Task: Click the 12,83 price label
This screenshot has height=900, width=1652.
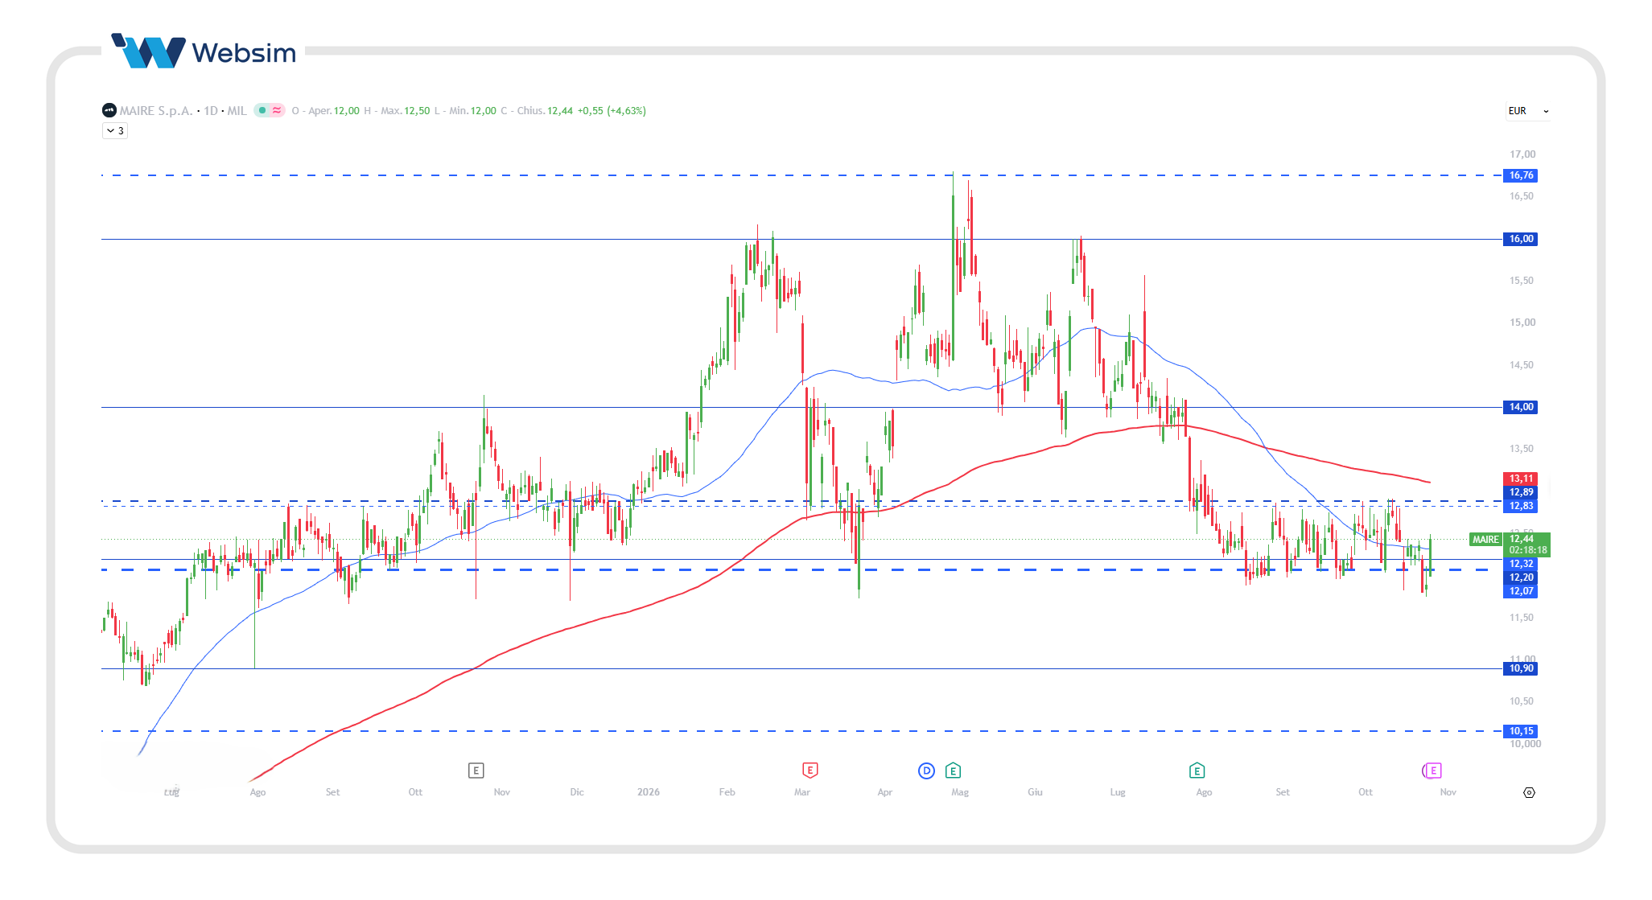Action: tap(1521, 506)
